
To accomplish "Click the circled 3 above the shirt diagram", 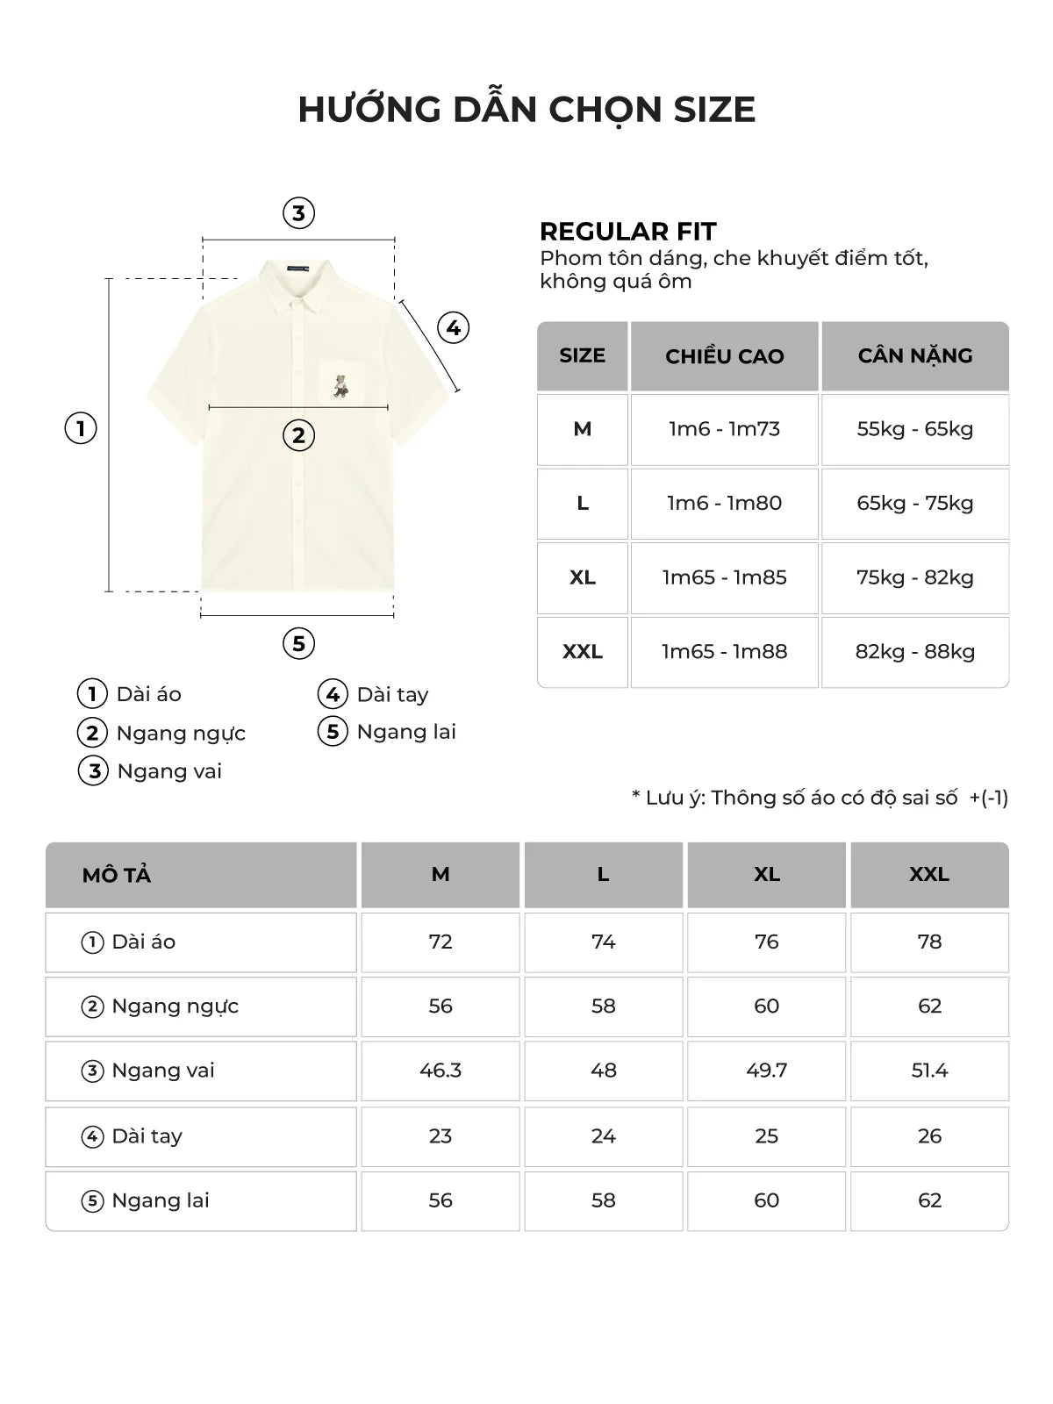I will [298, 213].
